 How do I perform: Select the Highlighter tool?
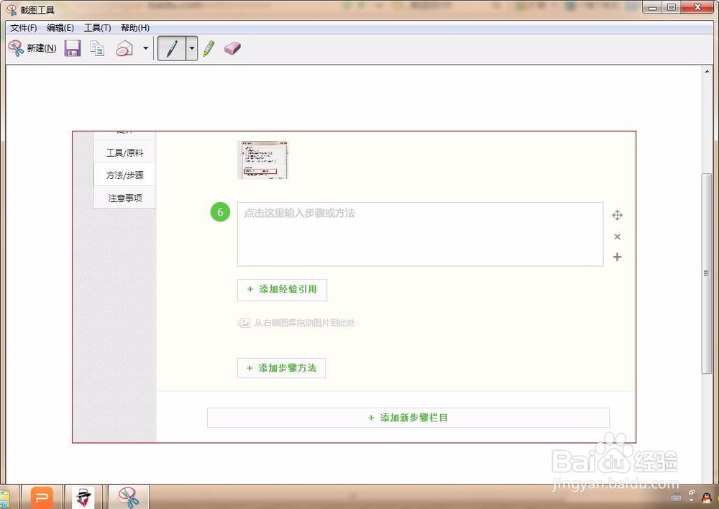tap(209, 47)
